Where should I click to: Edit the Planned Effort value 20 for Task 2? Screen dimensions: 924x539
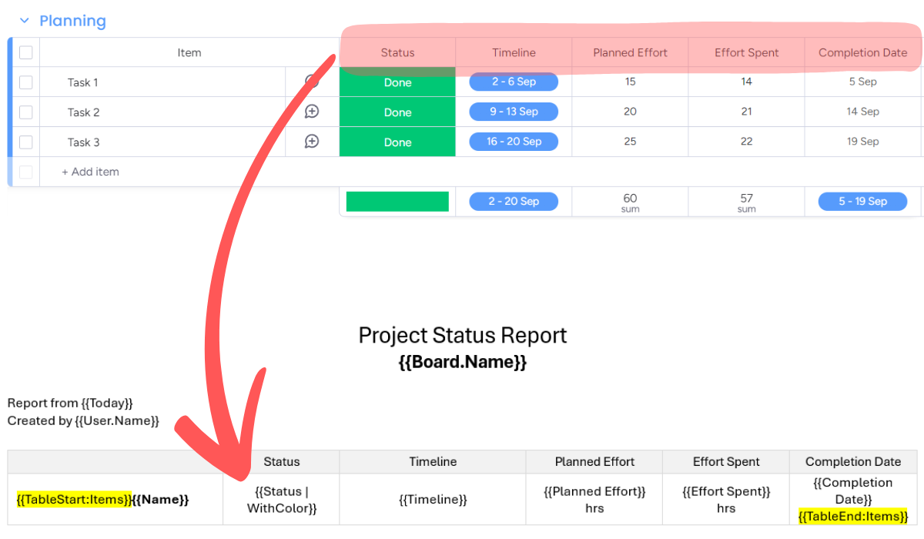tap(630, 112)
